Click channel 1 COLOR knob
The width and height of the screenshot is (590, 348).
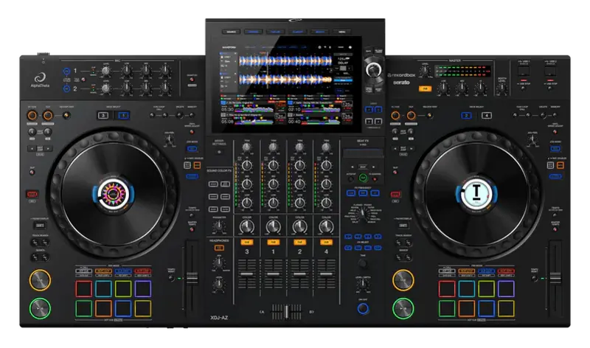click(x=273, y=226)
